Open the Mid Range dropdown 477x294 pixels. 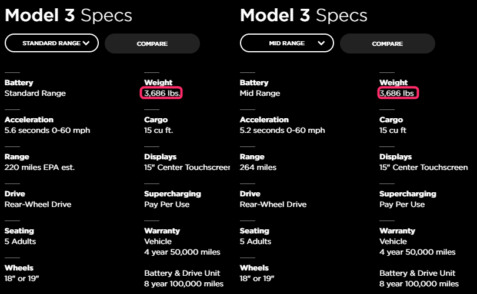pos(286,44)
